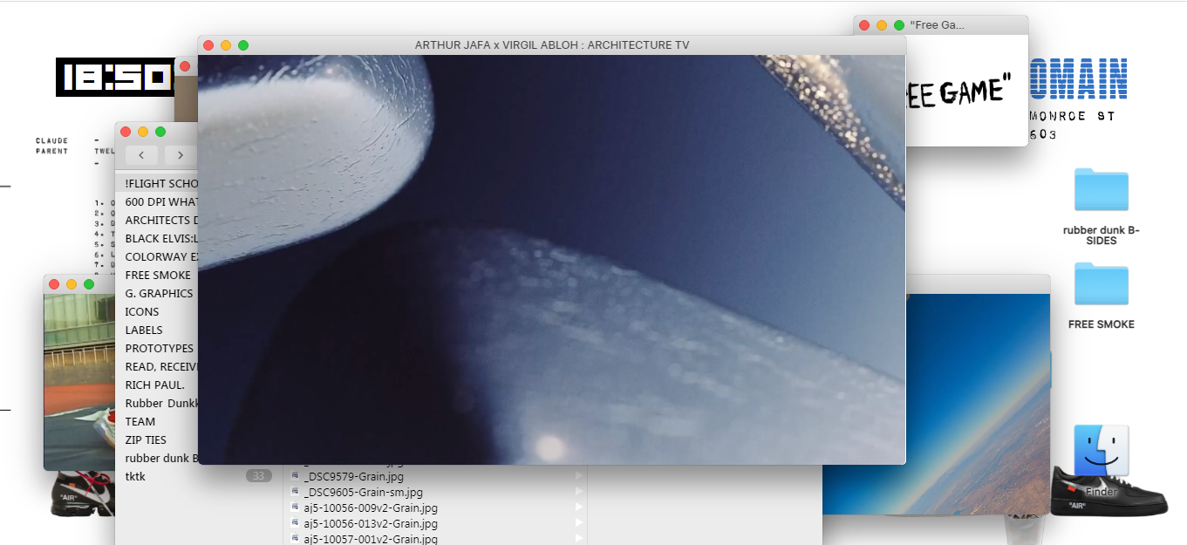This screenshot has width=1187, height=545.
Task: Select the black Air Force sneaker image
Action: pos(1109,490)
